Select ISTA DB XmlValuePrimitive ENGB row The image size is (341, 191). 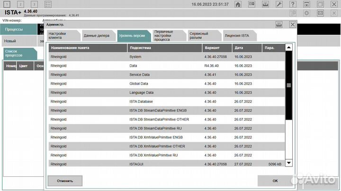click(167, 138)
